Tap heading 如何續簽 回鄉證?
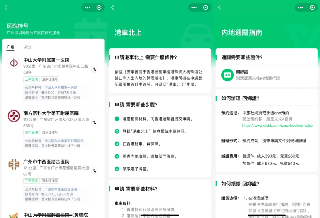The image size is (320, 218). (240, 184)
